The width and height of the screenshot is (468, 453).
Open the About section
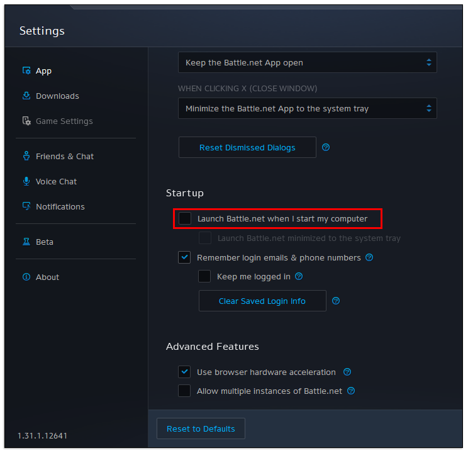(47, 277)
